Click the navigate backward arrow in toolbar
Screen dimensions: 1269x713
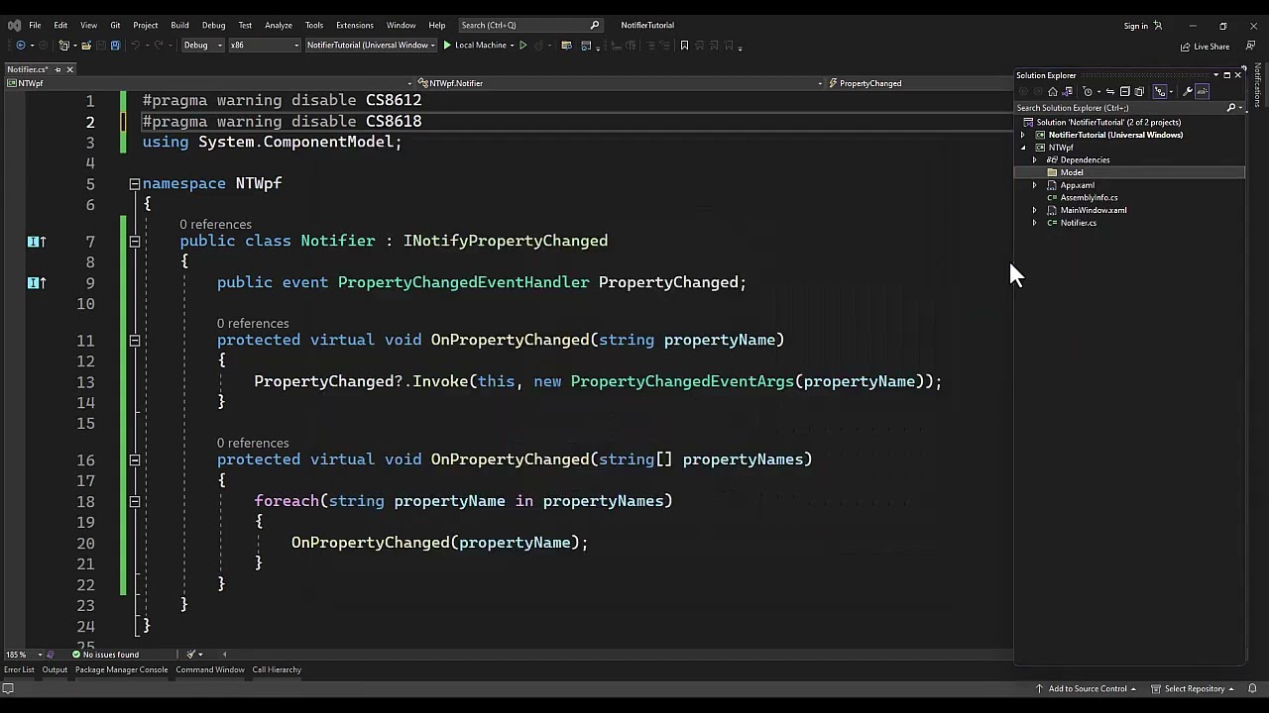[x=21, y=46]
